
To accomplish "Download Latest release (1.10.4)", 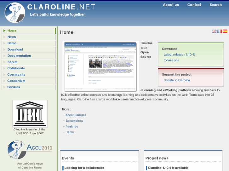I will click(x=179, y=55).
